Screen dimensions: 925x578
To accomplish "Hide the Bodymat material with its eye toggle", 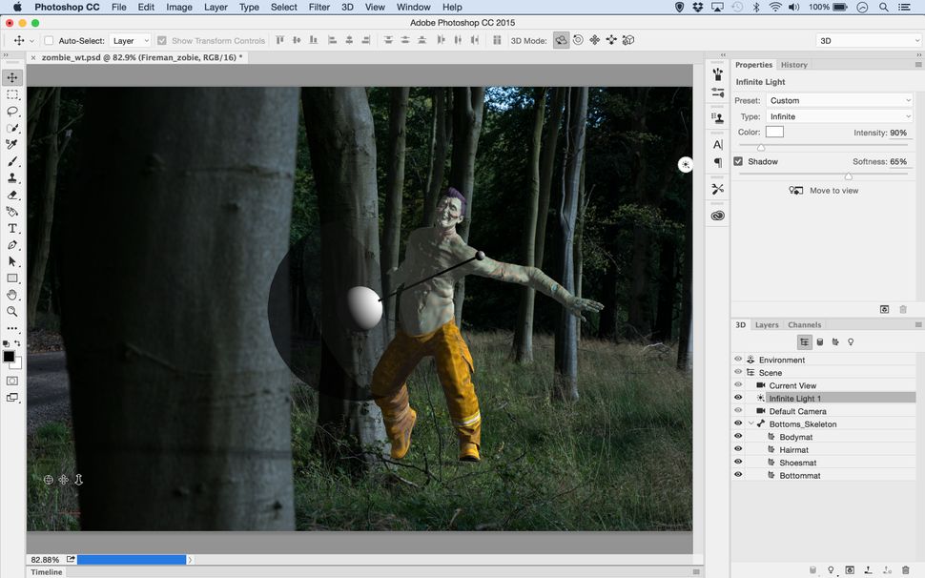I will (737, 436).
